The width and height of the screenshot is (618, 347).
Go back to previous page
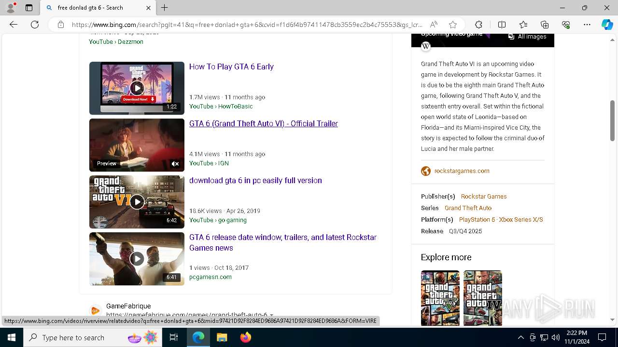click(x=14, y=25)
